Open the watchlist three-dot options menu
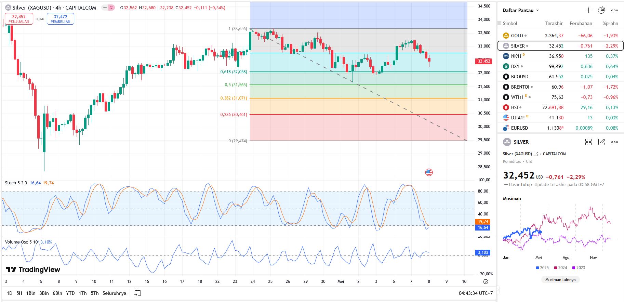 pyautogui.click(x=614, y=10)
